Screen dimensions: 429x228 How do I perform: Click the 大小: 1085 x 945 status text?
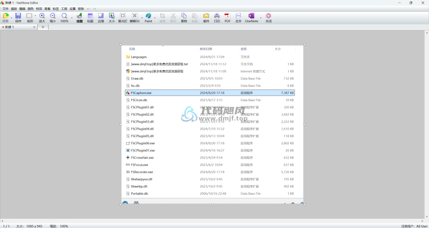point(29,226)
